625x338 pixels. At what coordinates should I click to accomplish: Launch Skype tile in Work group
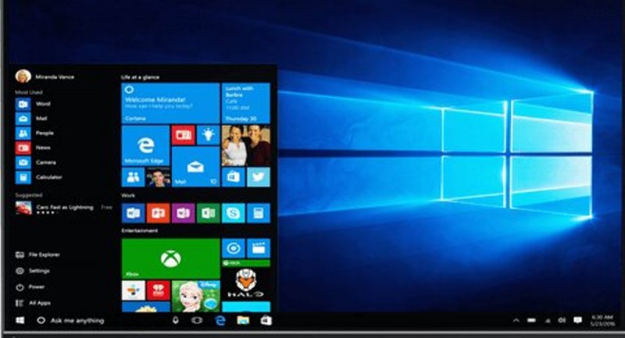(233, 213)
